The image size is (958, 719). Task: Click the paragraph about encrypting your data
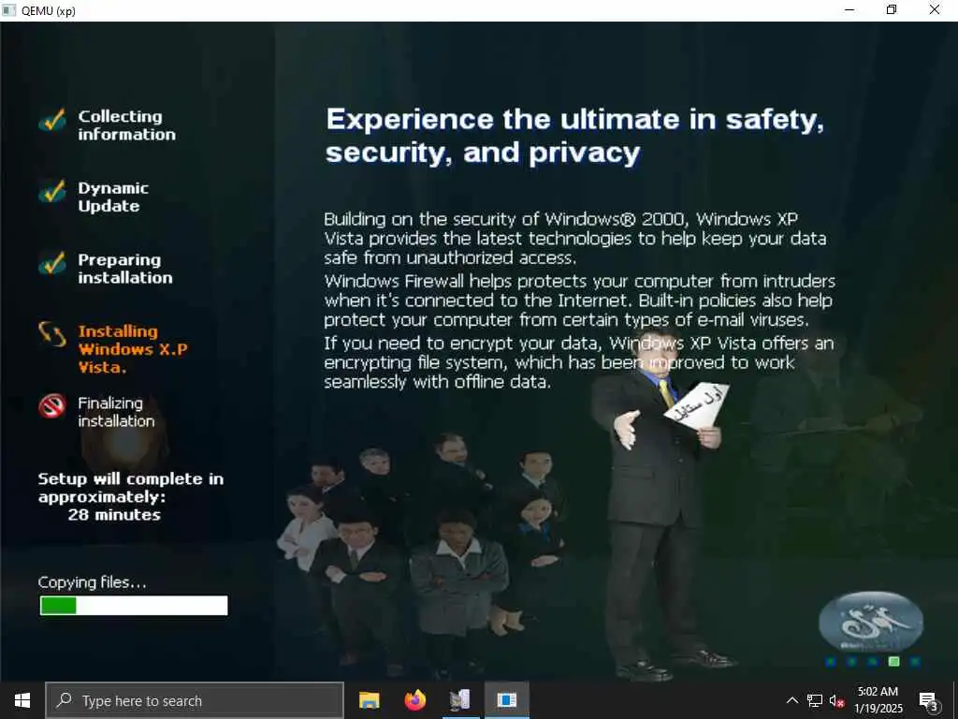tap(578, 362)
